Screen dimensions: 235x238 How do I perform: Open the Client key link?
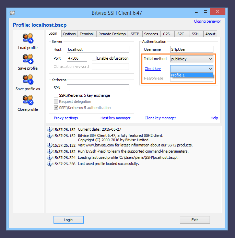click(x=153, y=69)
